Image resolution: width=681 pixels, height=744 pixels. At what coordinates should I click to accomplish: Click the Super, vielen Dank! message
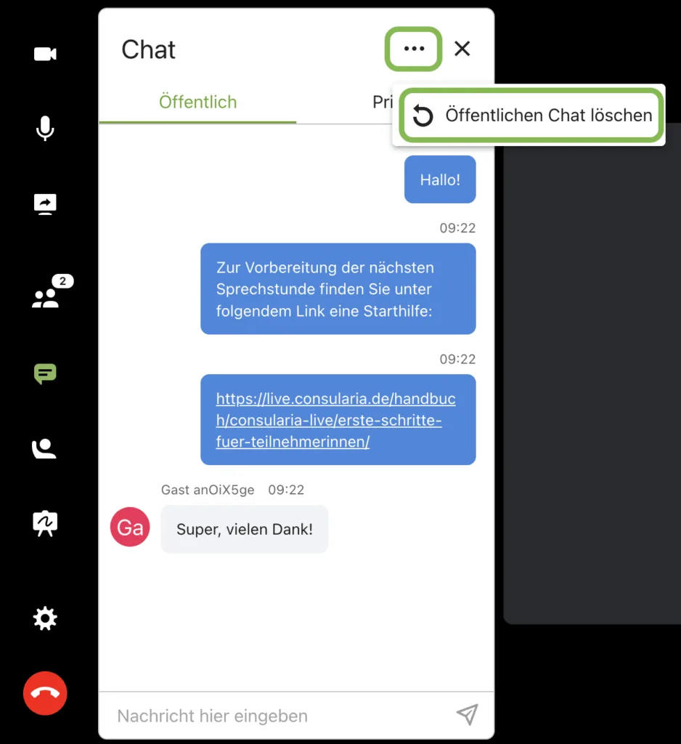244,529
